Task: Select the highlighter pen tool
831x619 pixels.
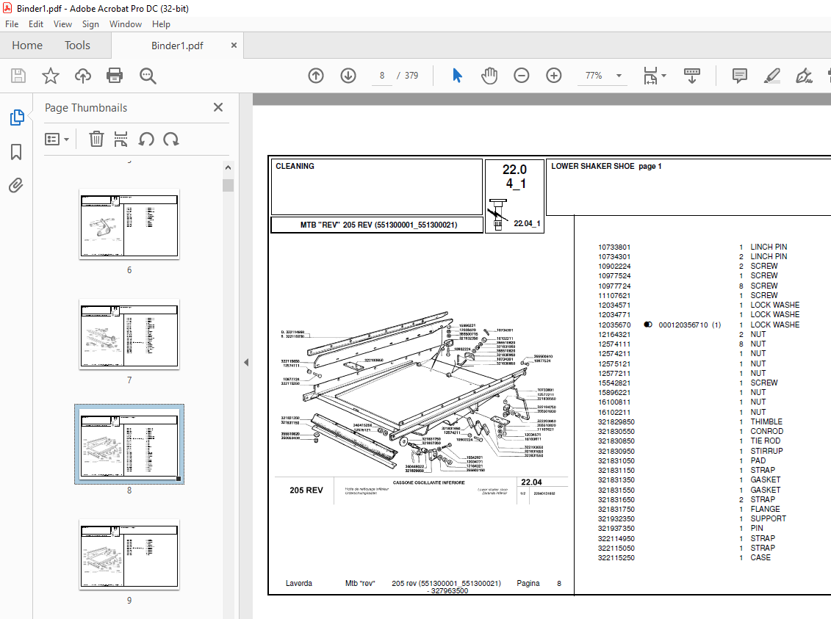Action: [771, 76]
